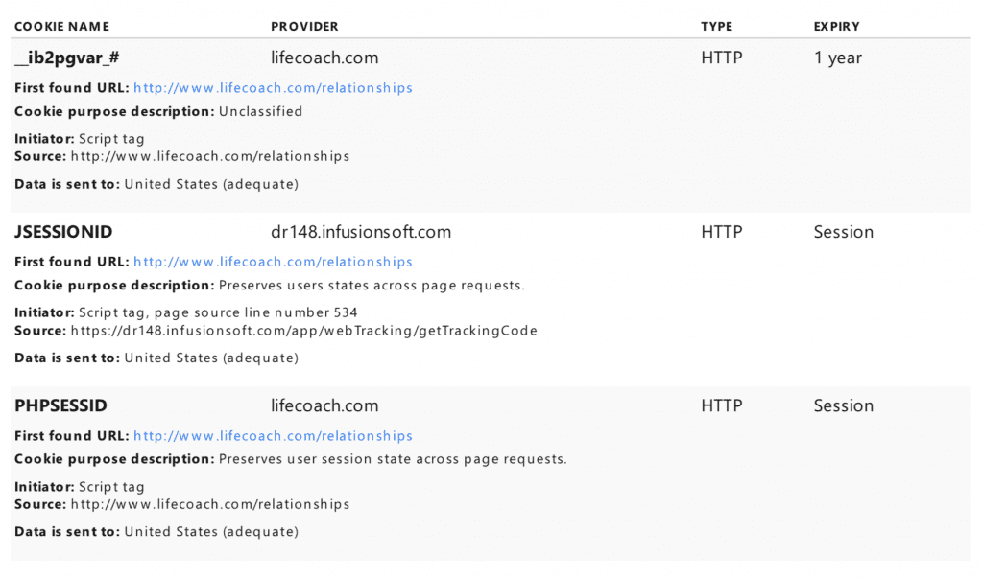Click 'Preserves users states across page requests' text
983x578 pixels.
[372, 286]
